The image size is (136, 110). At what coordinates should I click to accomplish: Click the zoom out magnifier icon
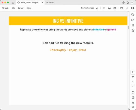click(133, 107)
